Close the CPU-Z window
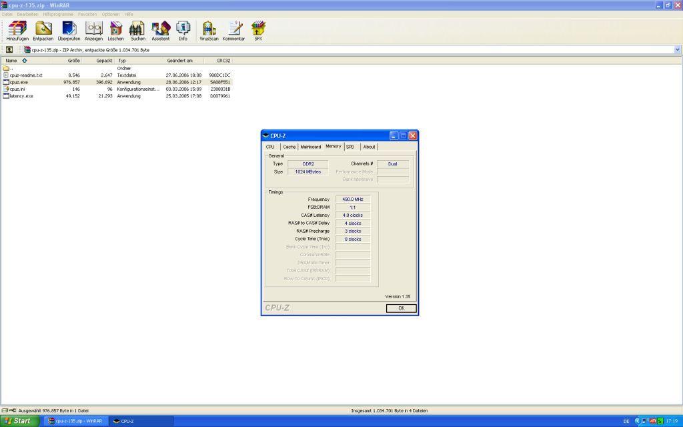Screen dimensions: 683x427 point(412,136)
